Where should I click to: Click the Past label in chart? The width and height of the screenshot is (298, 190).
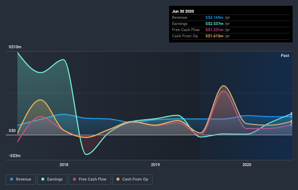[285, 55]
